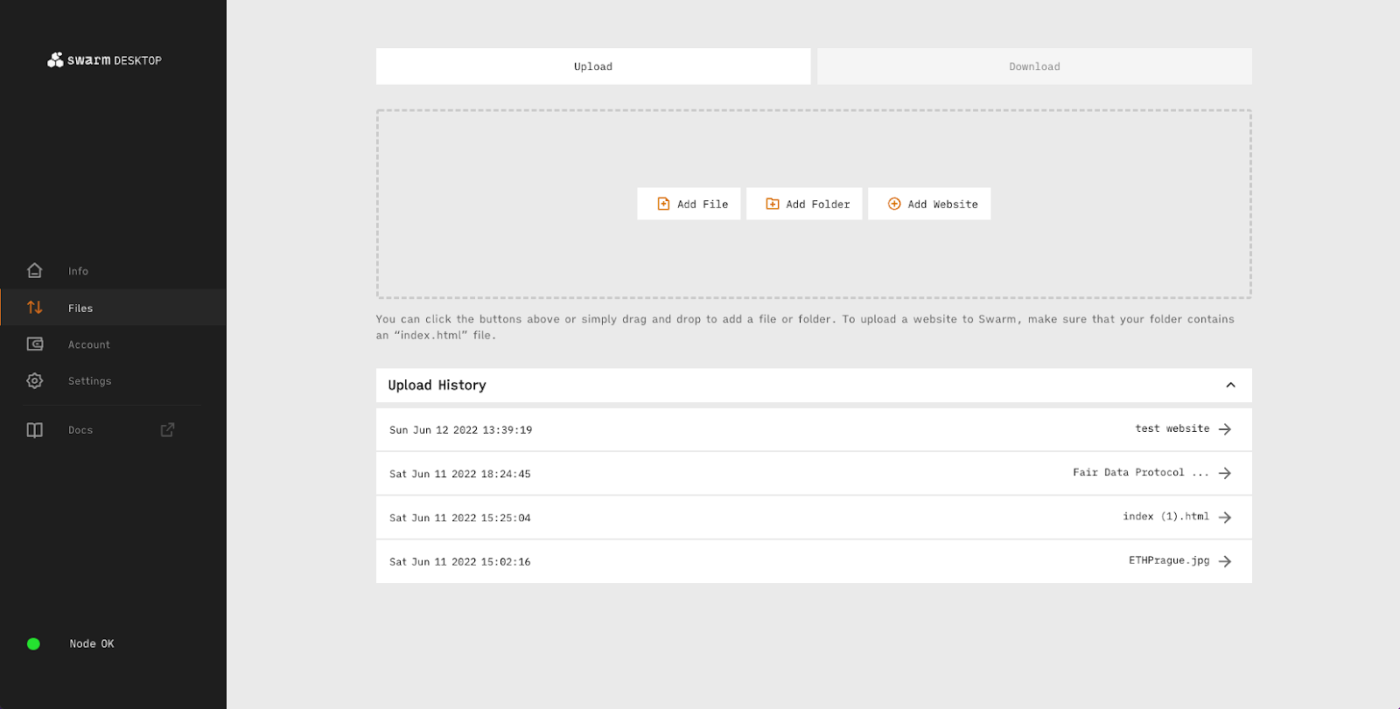Collapse the Upload History section

(1230, 386)
